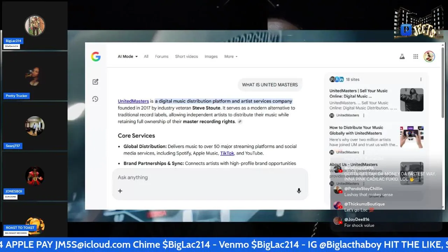Screen dimensions: 448x252
Task: Open How to Distribute Your Music result
Action: click(x=356, y=130)
